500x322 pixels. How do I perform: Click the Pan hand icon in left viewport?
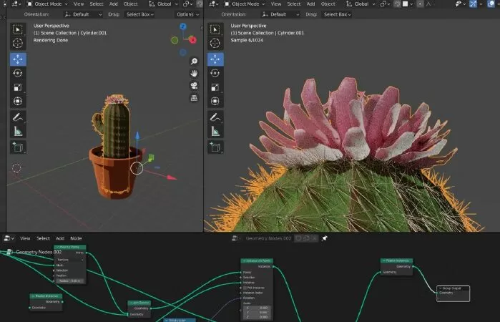point(194,74)
